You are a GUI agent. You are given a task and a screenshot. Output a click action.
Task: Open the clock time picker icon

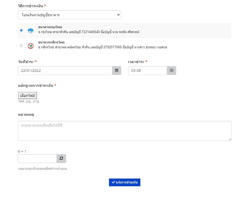[171, 71]
